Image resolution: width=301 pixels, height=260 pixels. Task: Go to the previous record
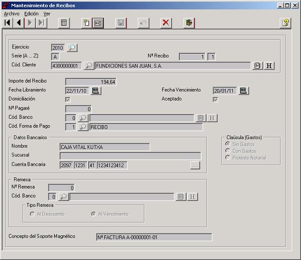[x=19, y=23]
